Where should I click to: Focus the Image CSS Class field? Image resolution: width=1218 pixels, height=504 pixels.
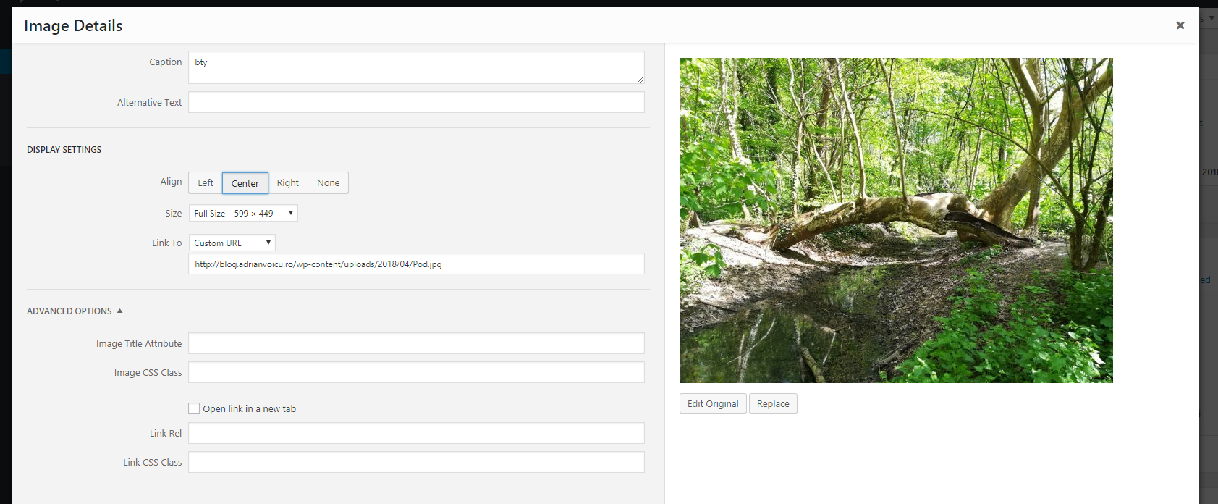click(x=416, y=372)
